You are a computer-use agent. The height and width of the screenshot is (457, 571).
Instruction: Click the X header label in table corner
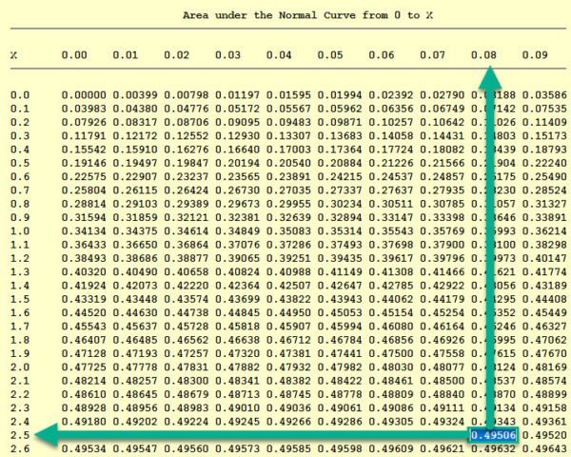click(x=14, y=55)
